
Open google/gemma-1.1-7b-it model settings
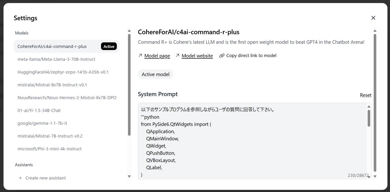[42, 123]
